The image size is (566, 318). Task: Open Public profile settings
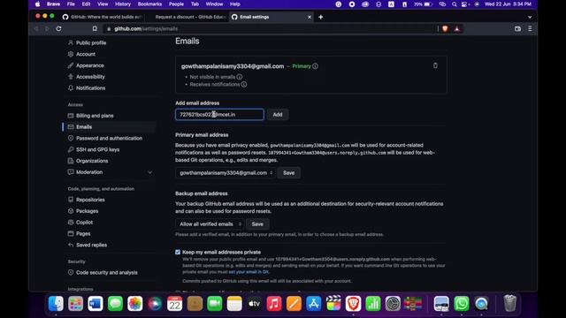(91, 43)
